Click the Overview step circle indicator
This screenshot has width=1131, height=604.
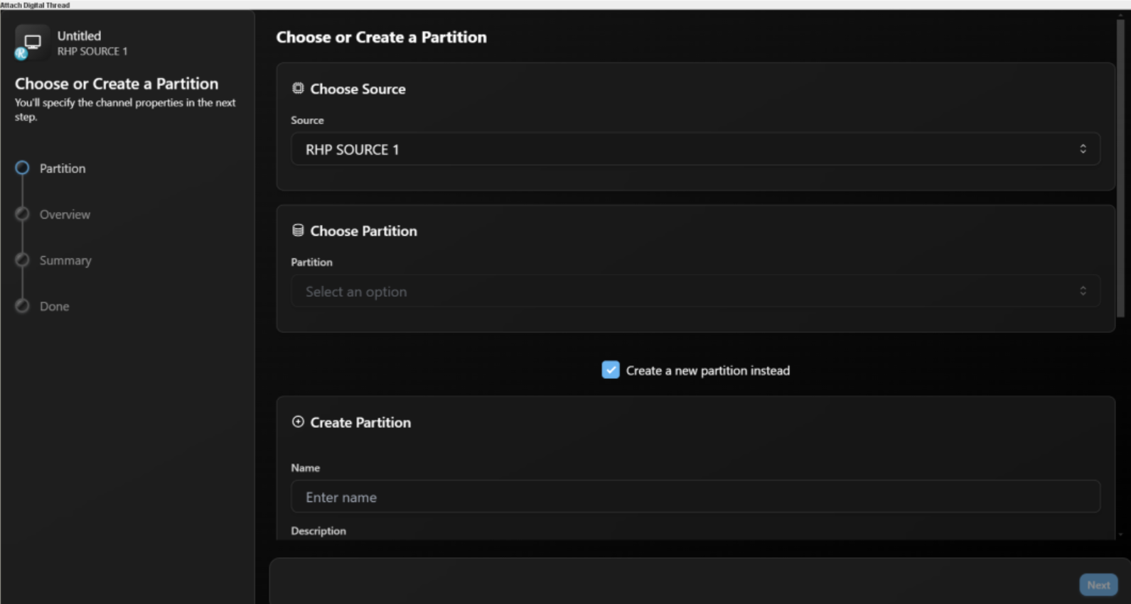click(x=23, y=214)
